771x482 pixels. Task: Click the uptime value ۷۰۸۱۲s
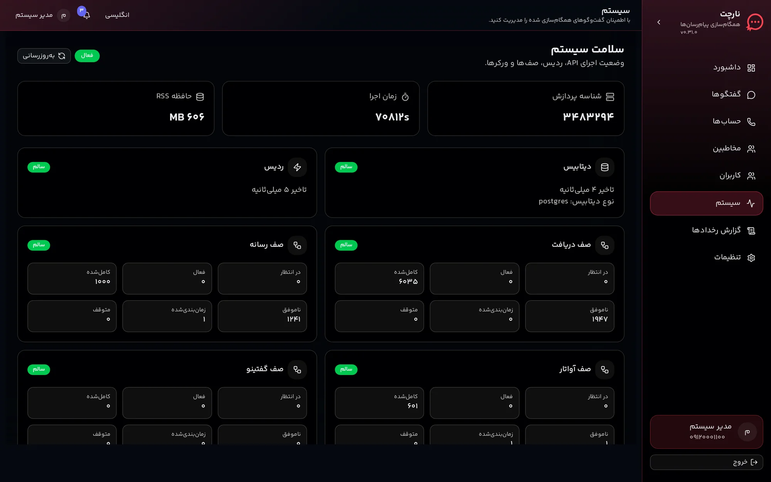[392, 117]
